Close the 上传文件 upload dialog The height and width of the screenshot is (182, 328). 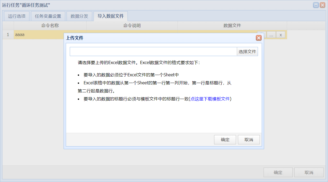[x=258, y=38]
